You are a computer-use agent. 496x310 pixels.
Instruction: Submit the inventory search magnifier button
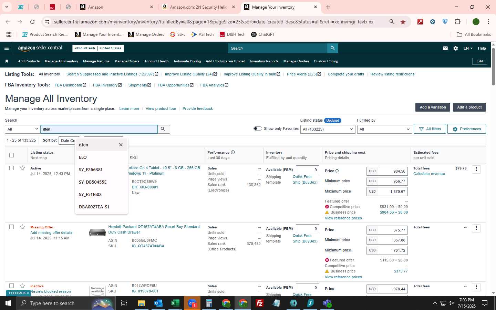click(164, 129)
